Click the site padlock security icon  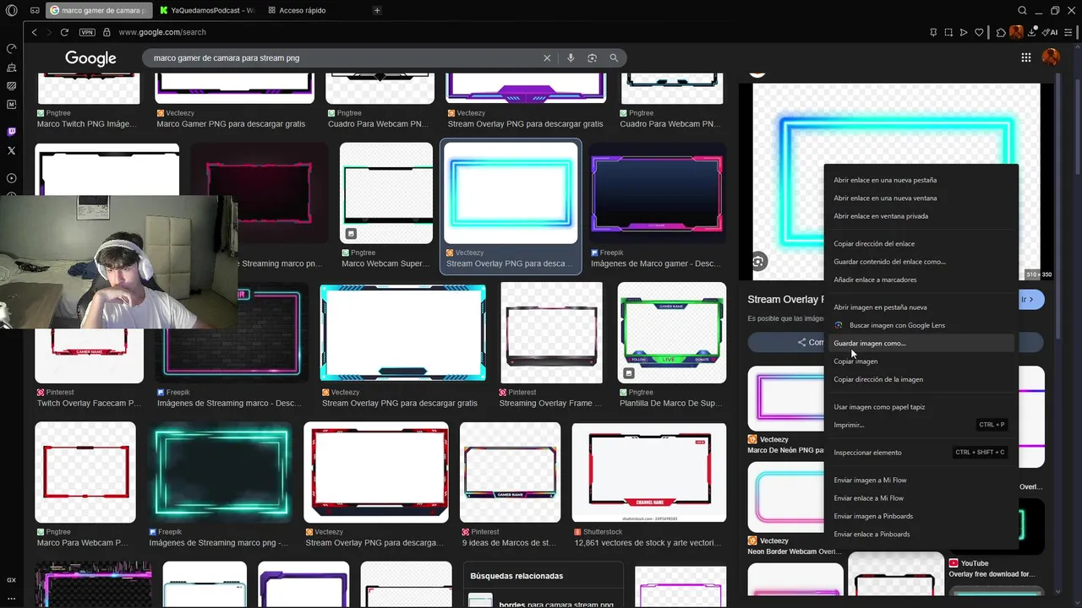107,32
